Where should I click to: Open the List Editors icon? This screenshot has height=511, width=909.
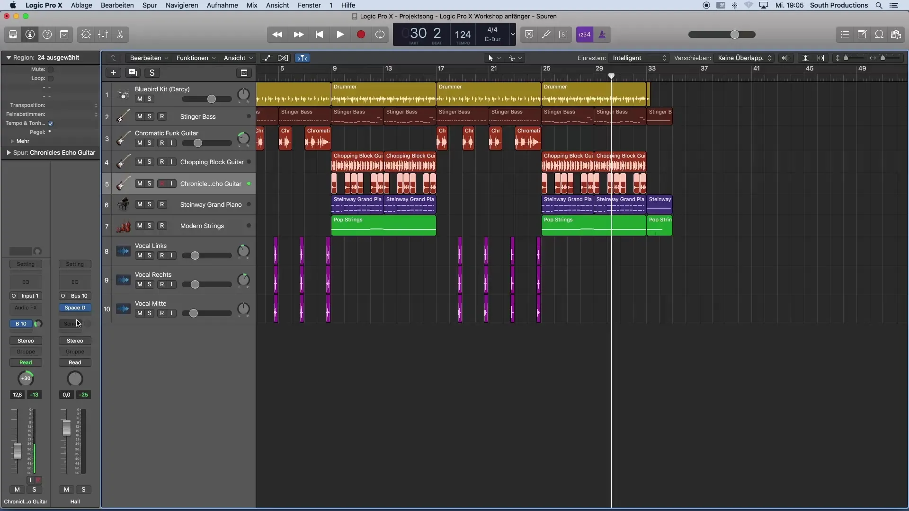(x=845, y=35)
